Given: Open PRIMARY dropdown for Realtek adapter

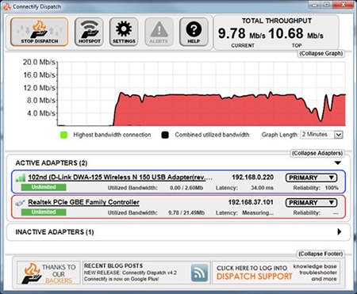Looking at the screenshot, I should point(311,203).
